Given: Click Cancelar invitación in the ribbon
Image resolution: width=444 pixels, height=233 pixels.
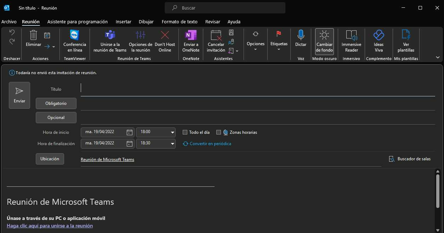Looking at the screenshot, I should [x=216, y=42].
